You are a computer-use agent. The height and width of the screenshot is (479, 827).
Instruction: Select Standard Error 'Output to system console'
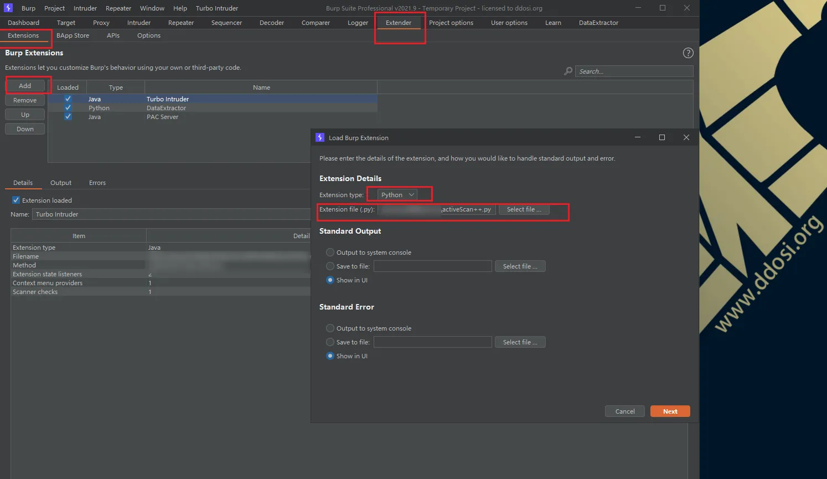pyautogui.click(x=330, y=328)
